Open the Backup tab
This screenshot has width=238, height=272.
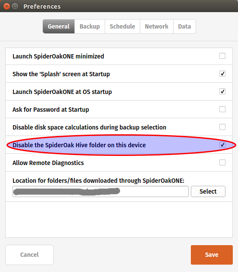(90, 26)
